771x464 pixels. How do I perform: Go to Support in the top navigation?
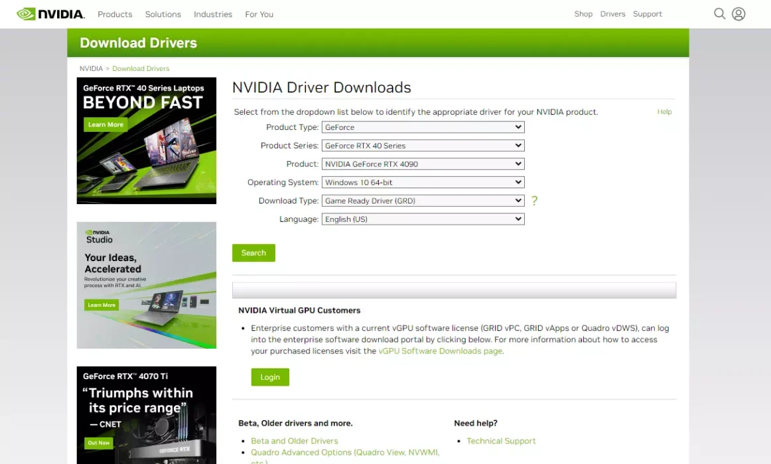tap(648, 14)
